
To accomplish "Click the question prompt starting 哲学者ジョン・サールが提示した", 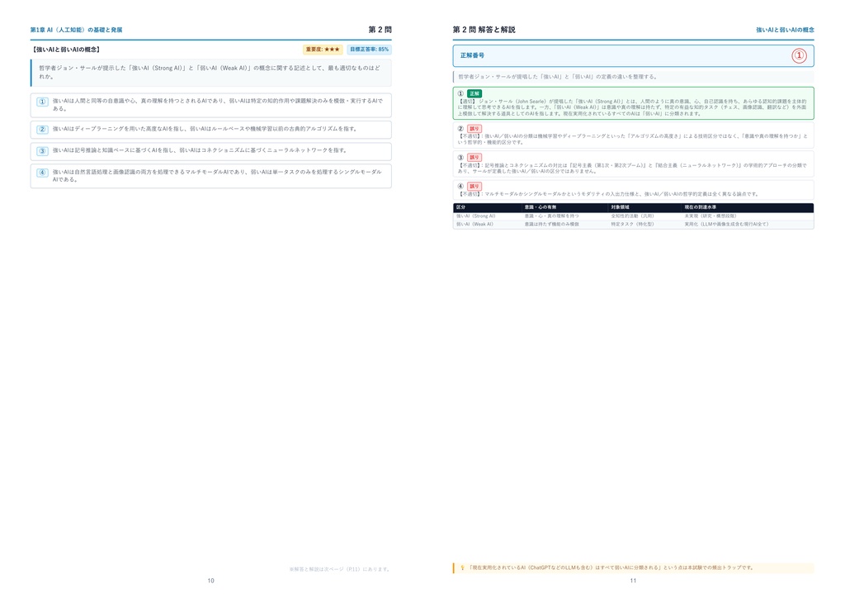I will click(210, 72).
